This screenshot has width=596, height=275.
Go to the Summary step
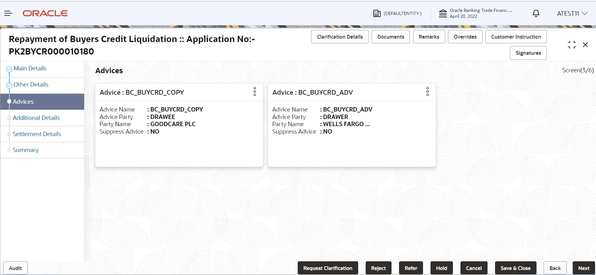point(26,150)
